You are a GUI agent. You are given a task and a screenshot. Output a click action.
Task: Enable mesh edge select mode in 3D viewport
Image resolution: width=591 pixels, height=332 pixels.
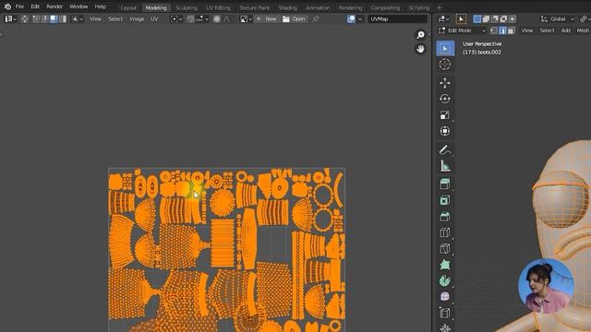[x=502, y=30]
